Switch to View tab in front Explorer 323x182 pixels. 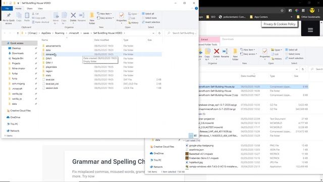40,9
